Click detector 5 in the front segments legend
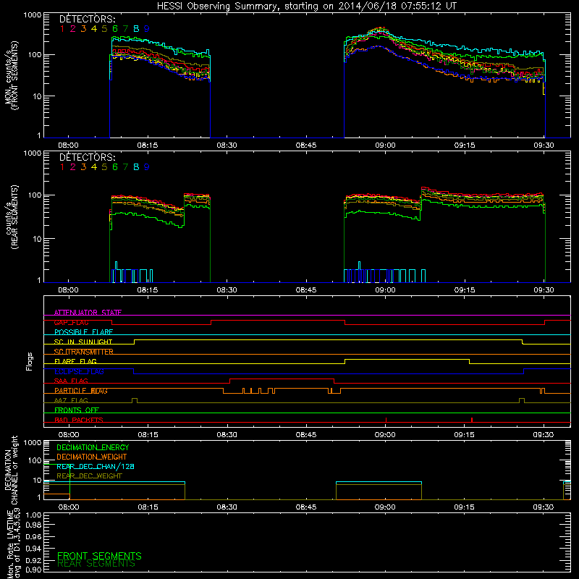 point(104,29)
